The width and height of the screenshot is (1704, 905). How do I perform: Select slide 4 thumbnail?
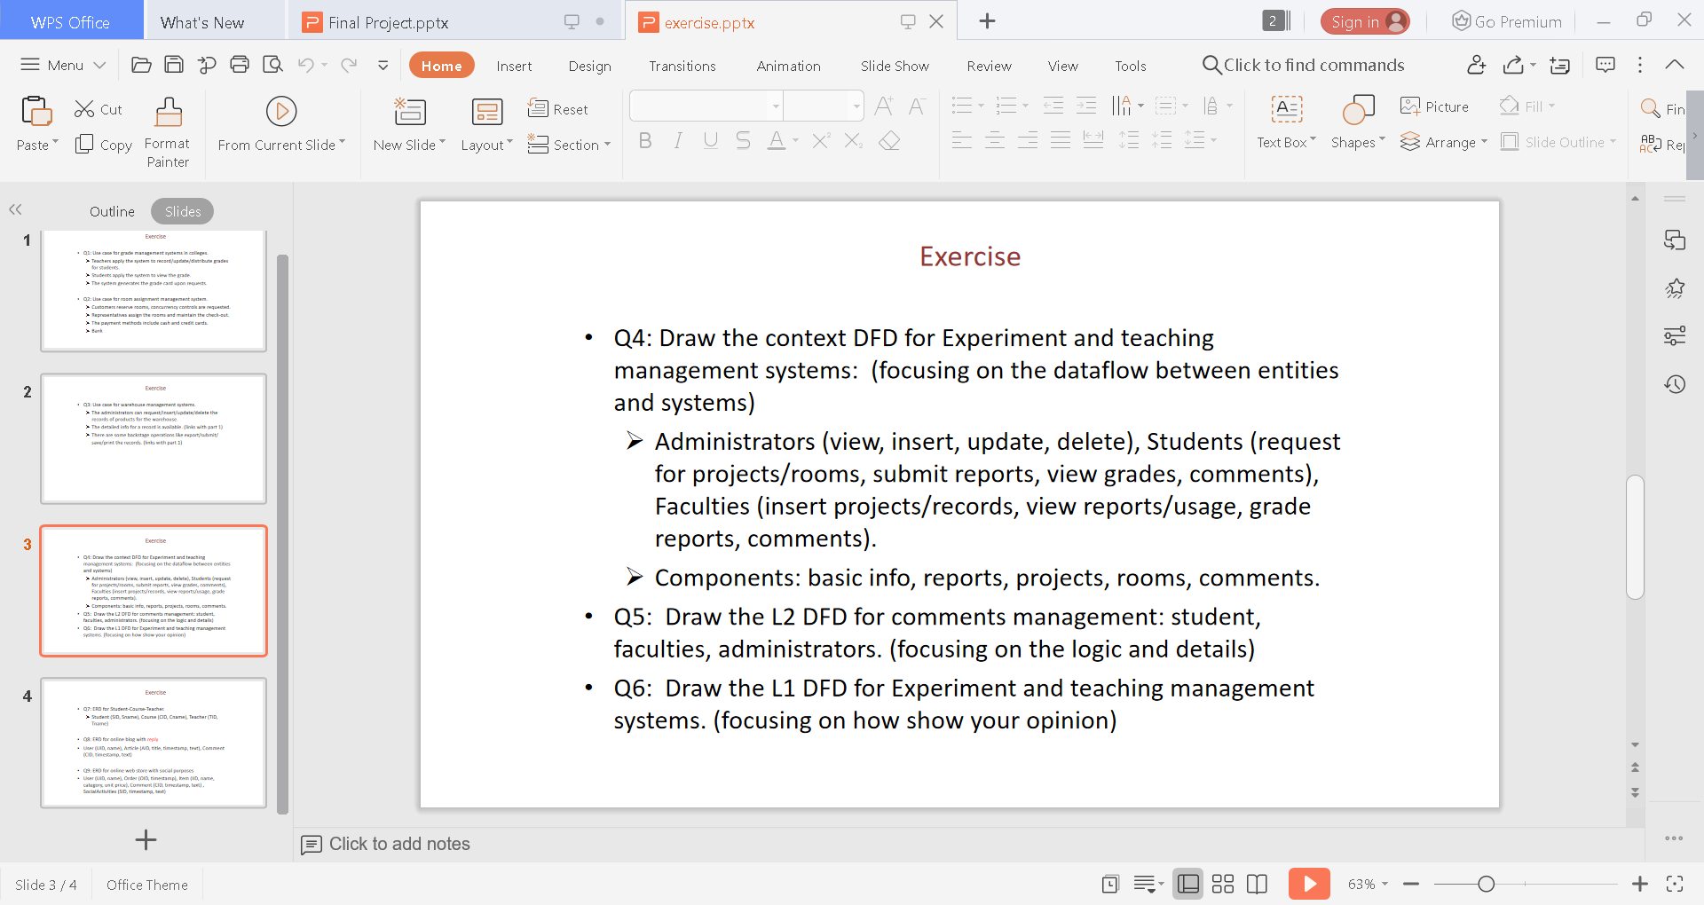[154, 743]
